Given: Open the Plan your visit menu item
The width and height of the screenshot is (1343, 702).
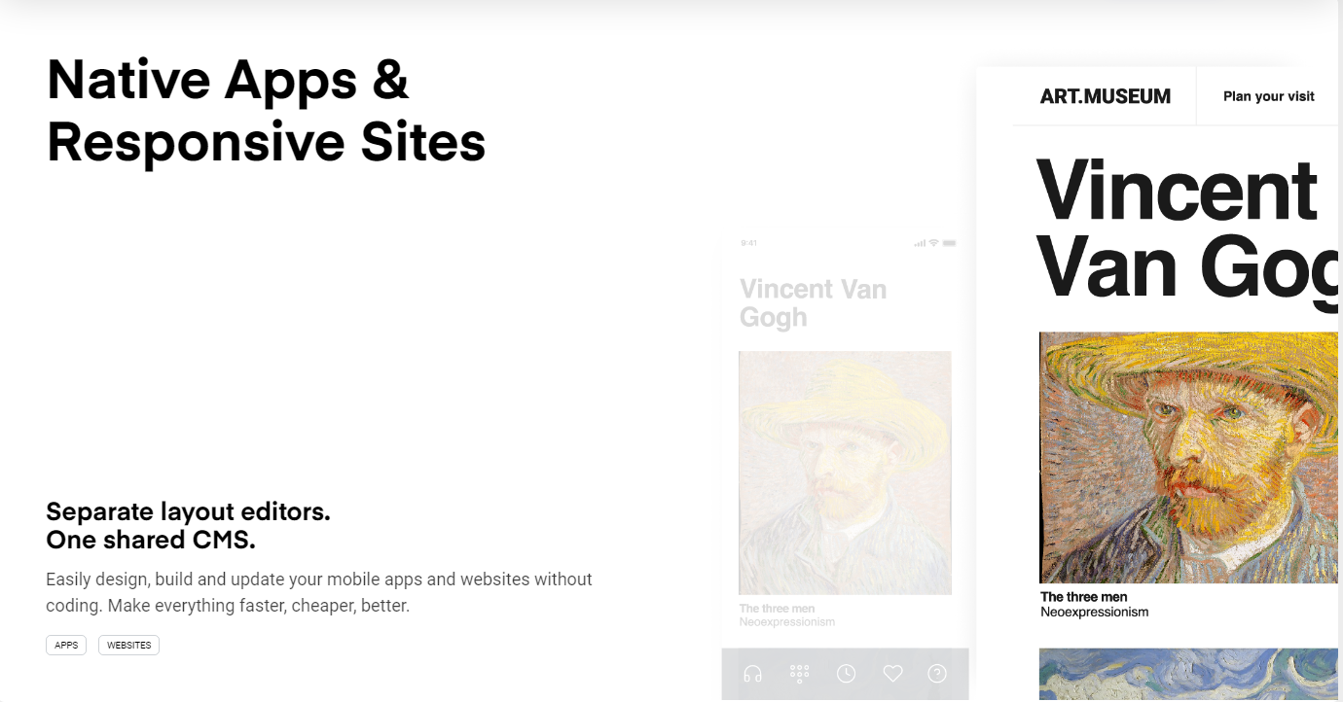Looking at the screenshot, I should point(1268,96).
